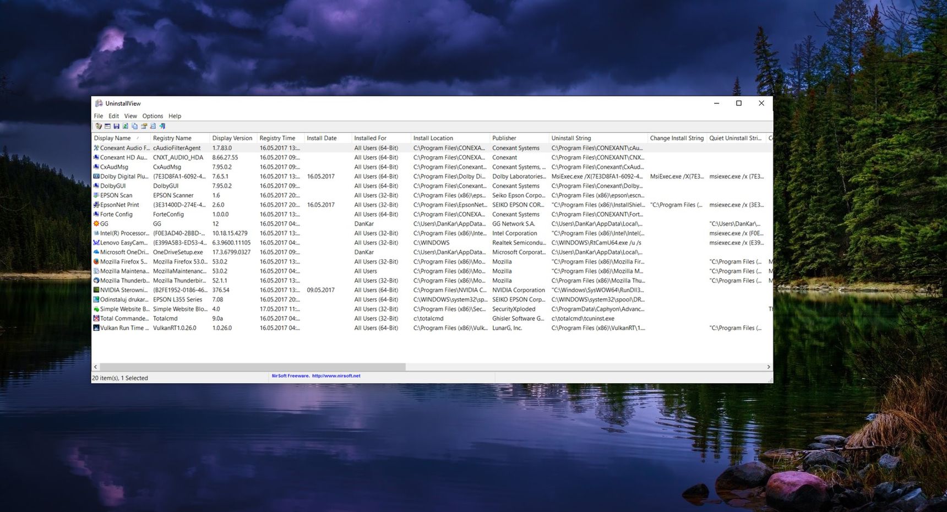This screenshot has height=512, width=947.
Task: Click version cell '6.3.9600.11105'
Action: tap(231, 243)
